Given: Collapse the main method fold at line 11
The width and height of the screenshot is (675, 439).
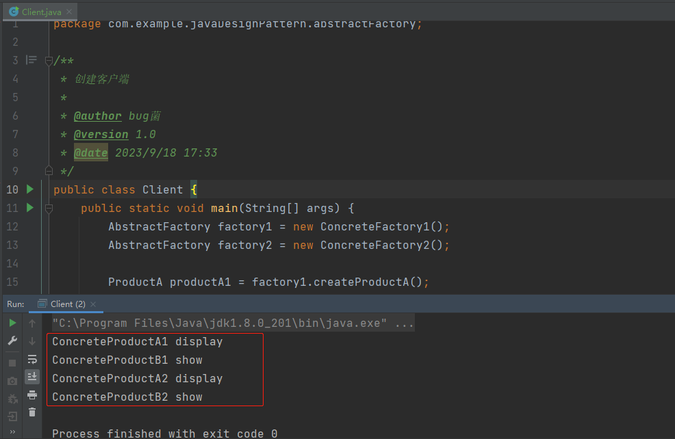Looking at the screenshot, I should 49,209.
